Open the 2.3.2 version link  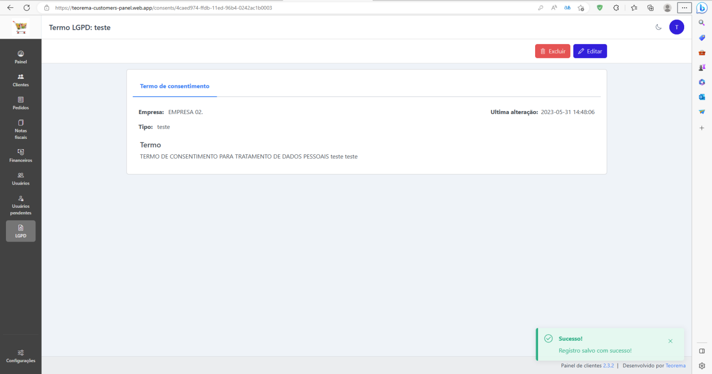(609, 366)
